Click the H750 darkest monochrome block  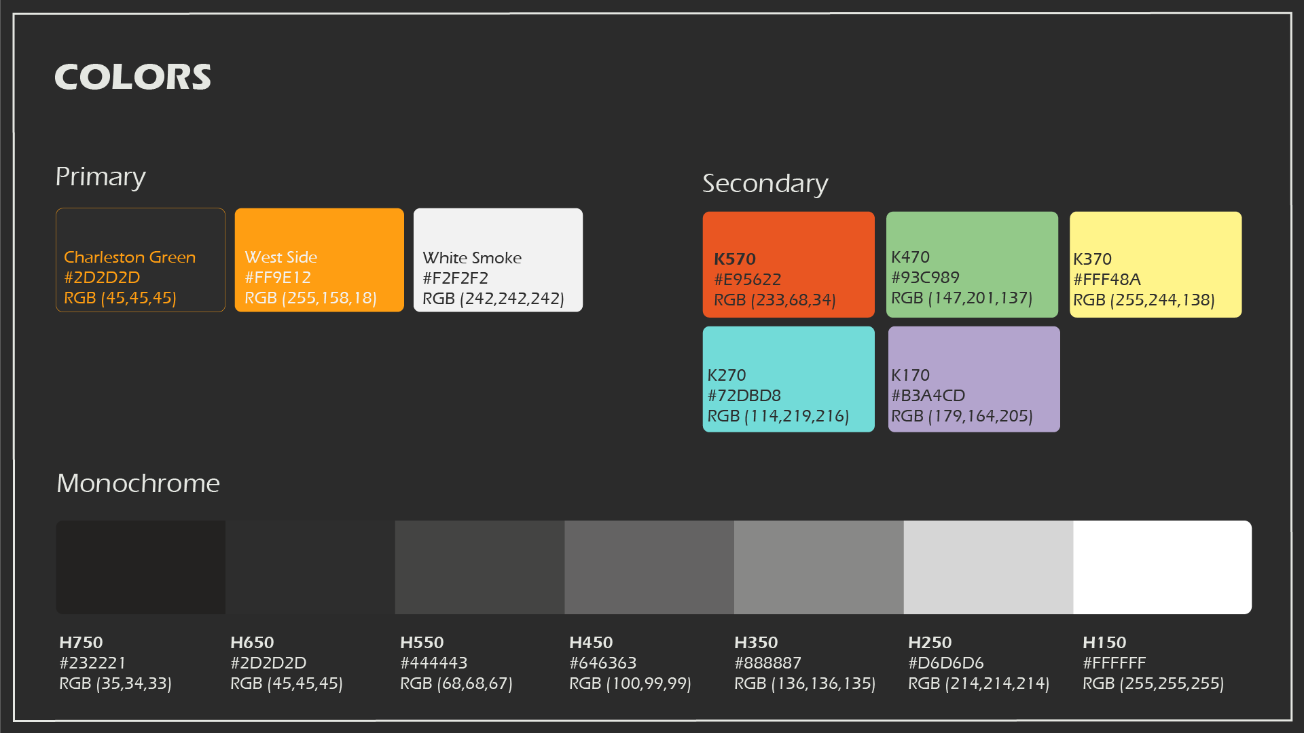pos(141,567)
